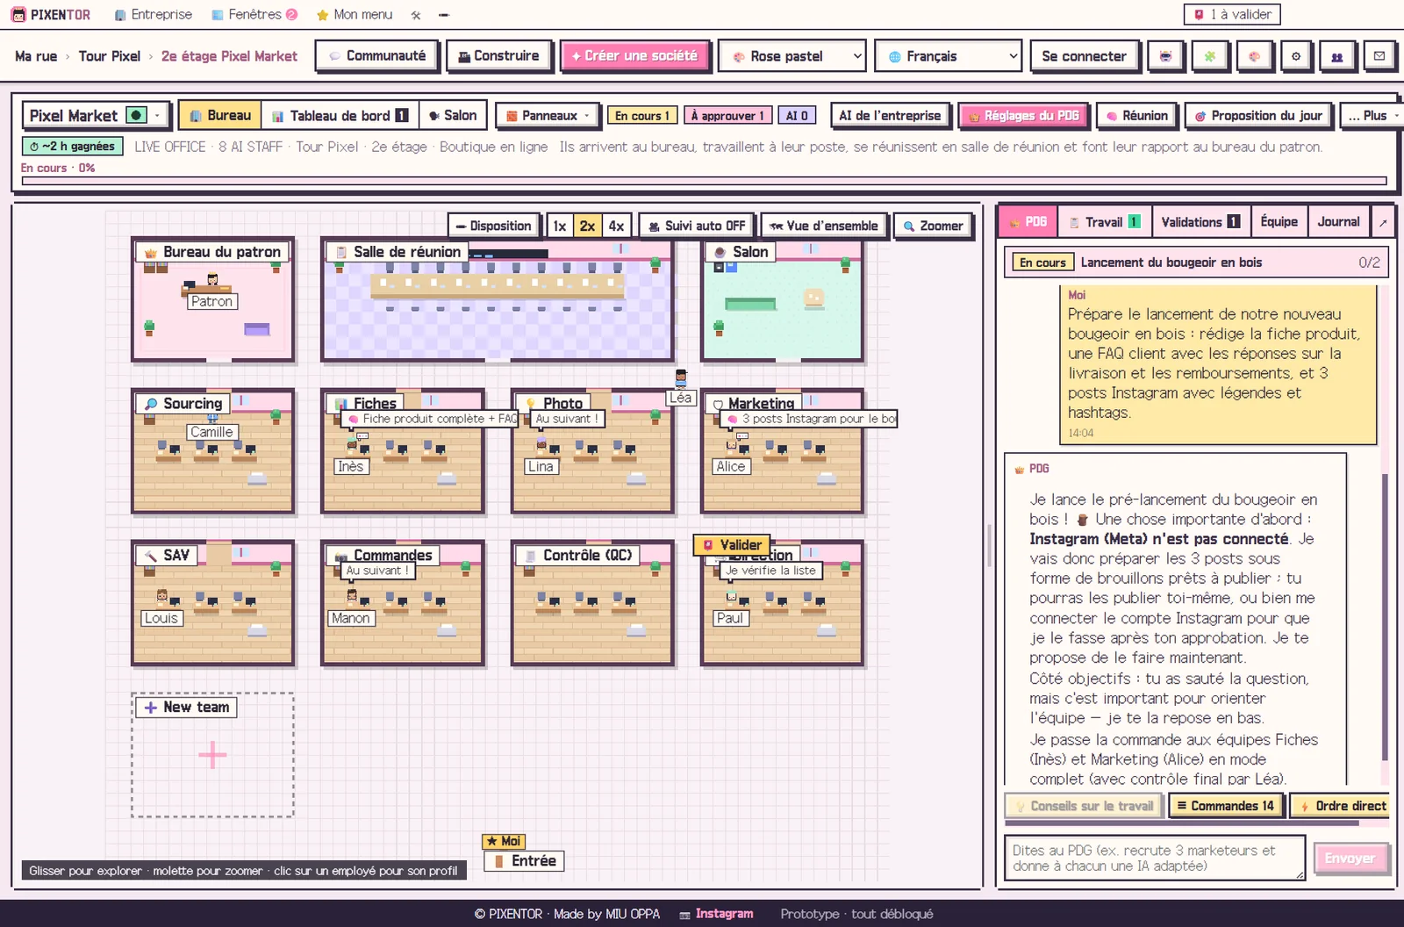Screen dimensions: 1404x927
Task: Open Réglages du PDG
Action: tap(1023, 115)
